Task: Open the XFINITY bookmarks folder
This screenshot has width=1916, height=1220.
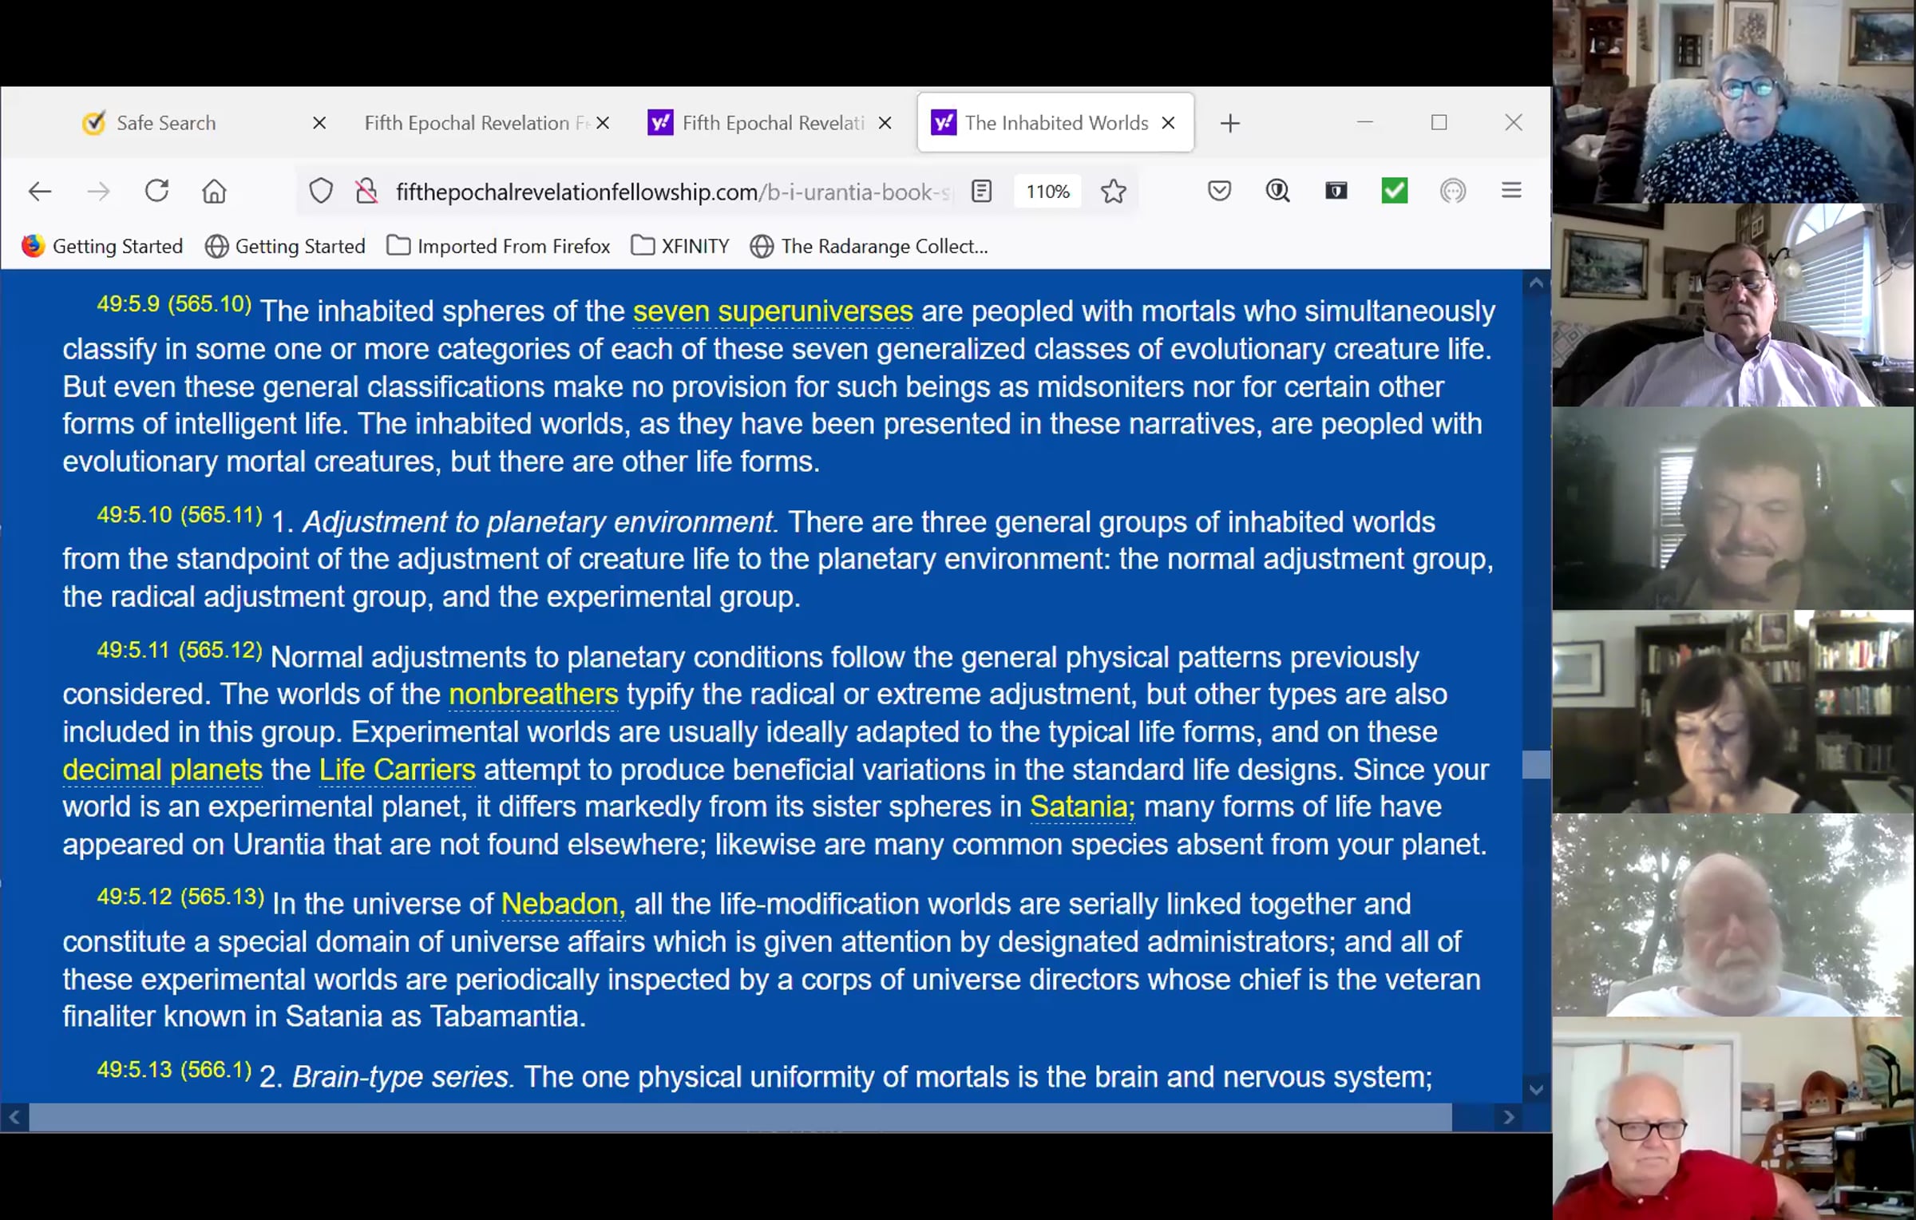Action: [680, 246]
